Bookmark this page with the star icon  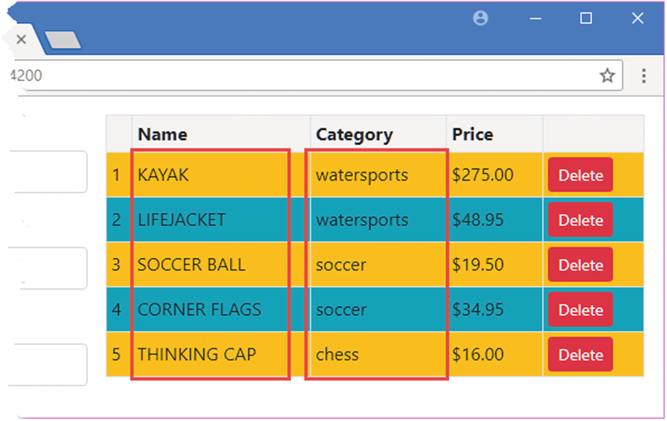click(x=607, y=75)
